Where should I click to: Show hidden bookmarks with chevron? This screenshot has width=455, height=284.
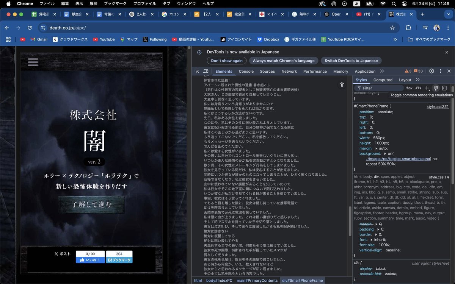(x=395, y=39)
